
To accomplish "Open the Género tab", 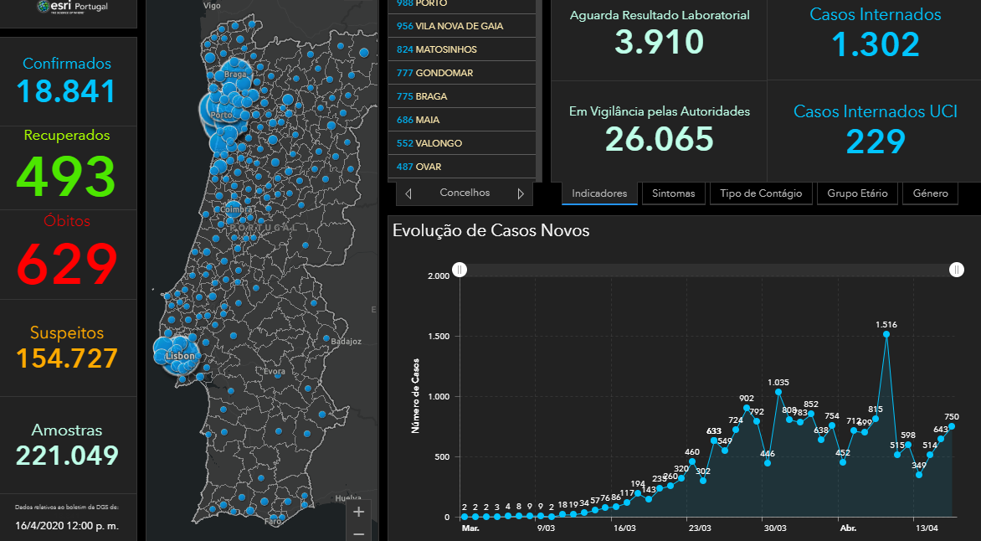I will coord(930,193).
